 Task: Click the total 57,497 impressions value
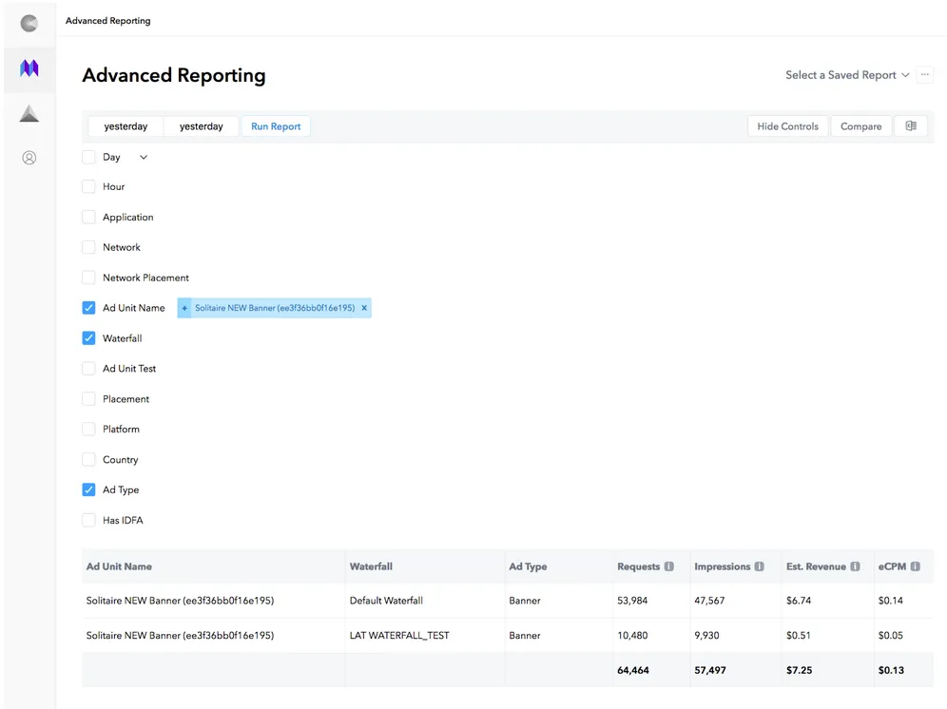click(710, 670)
